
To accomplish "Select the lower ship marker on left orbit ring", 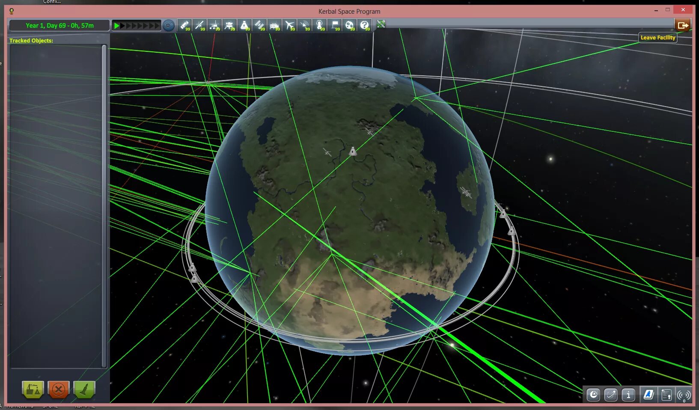I will tap(194, 279).
